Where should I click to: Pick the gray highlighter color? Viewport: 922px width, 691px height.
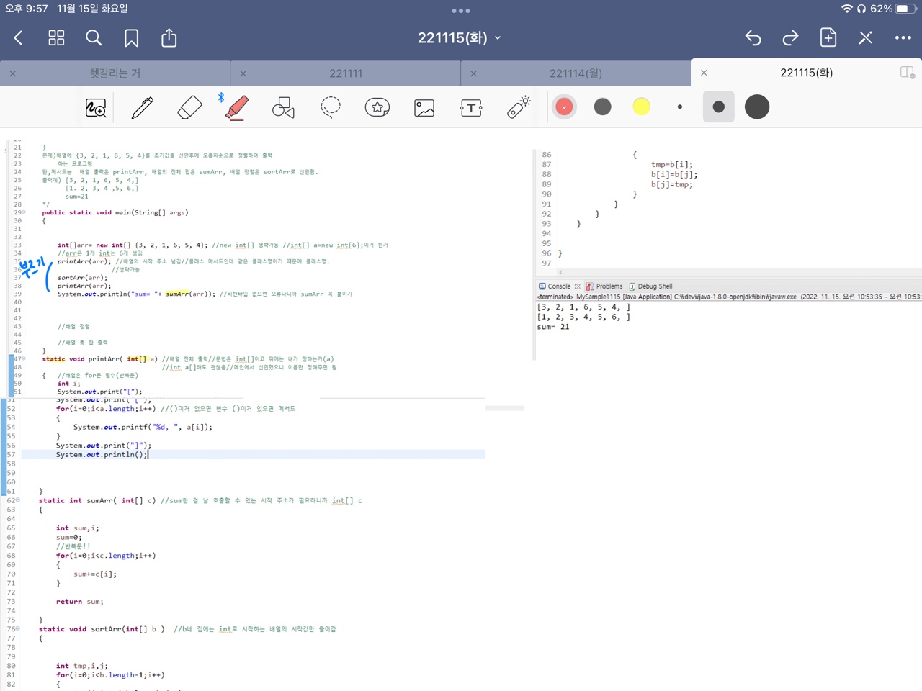603,107
